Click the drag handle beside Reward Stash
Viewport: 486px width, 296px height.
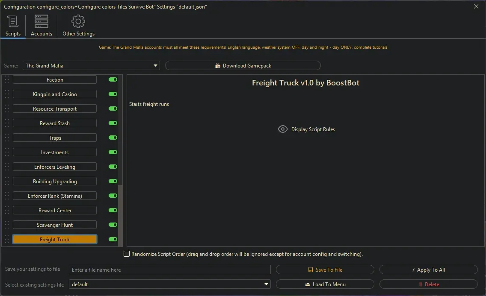7,123
